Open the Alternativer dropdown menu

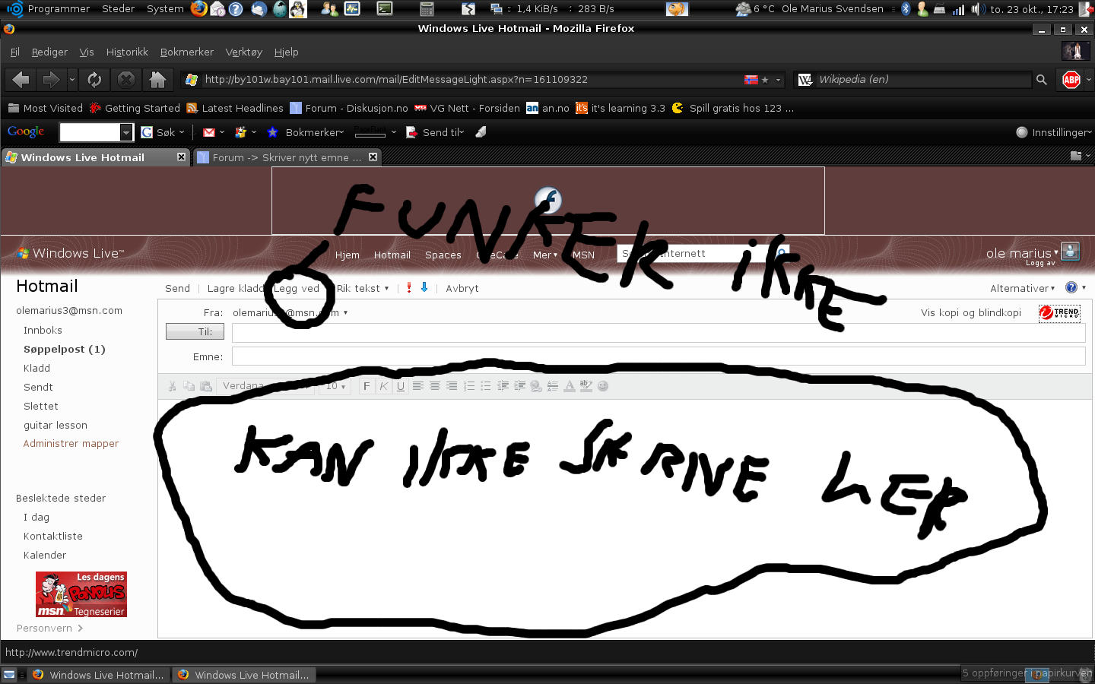pyautogui.click(x=1022, y=288)
